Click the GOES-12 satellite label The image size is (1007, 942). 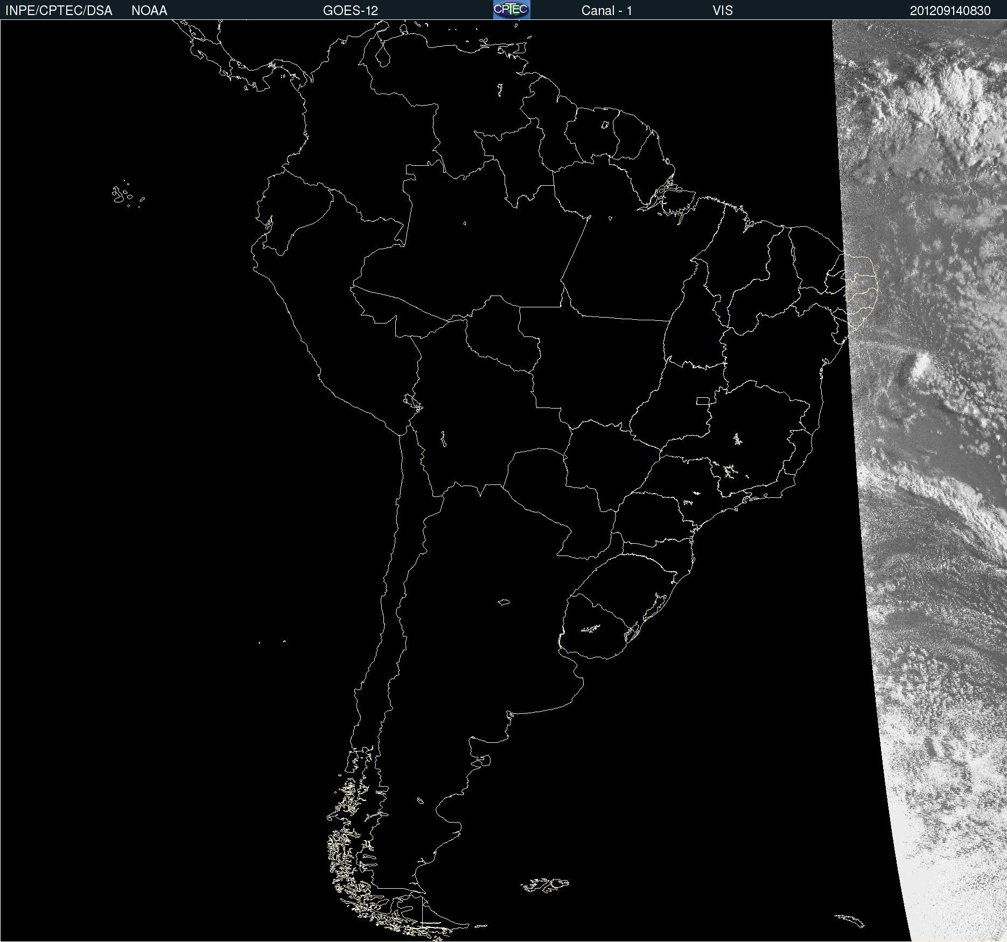(351, 11)
